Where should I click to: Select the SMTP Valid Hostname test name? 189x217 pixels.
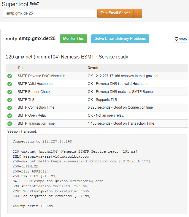click(35, 84)
